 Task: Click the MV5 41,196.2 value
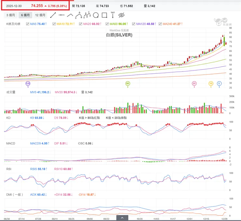coord(40,92)
